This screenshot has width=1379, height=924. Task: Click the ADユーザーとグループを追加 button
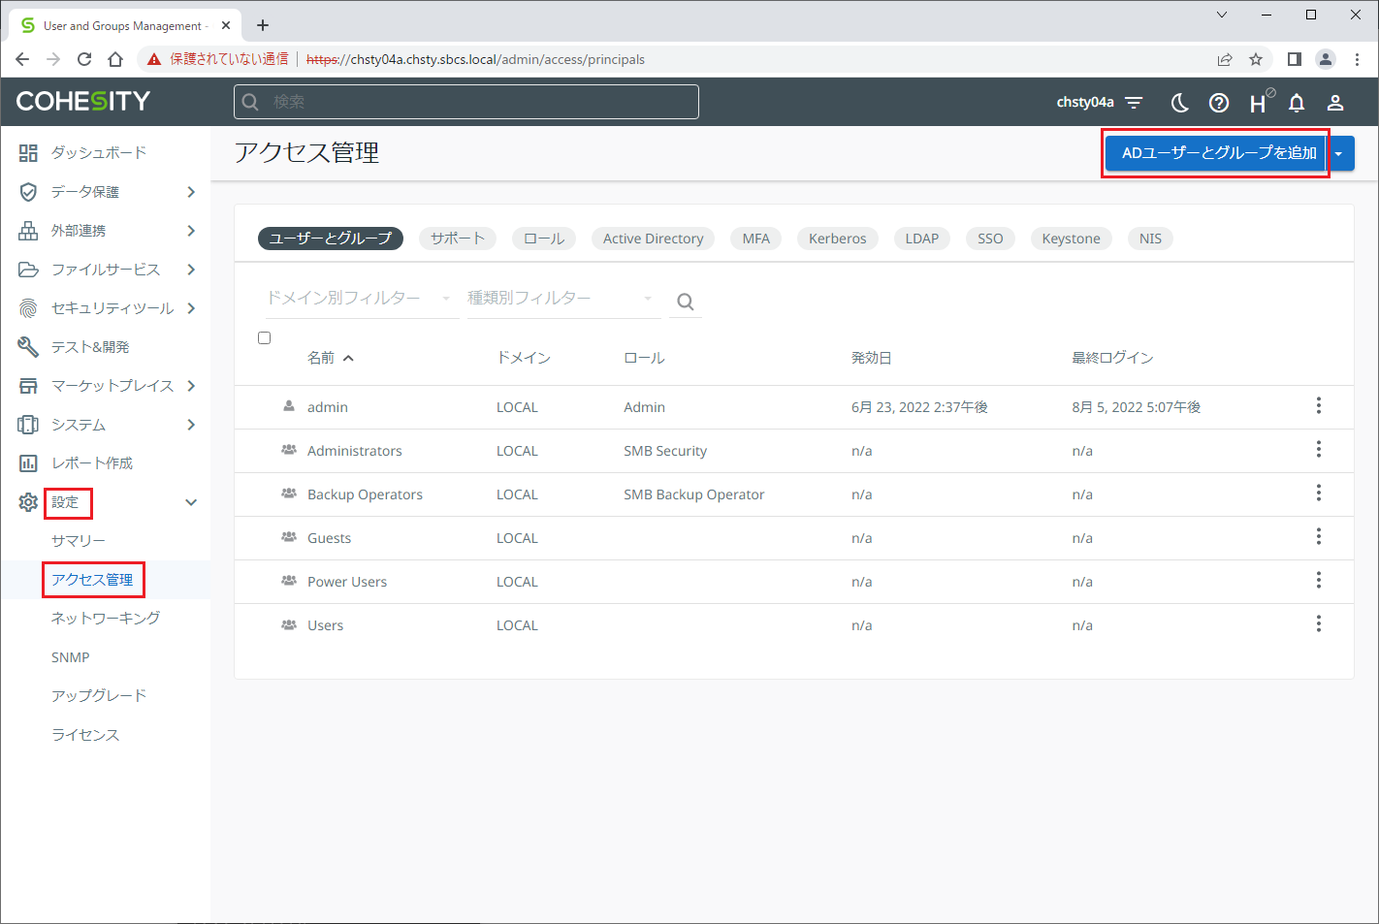1218,153
